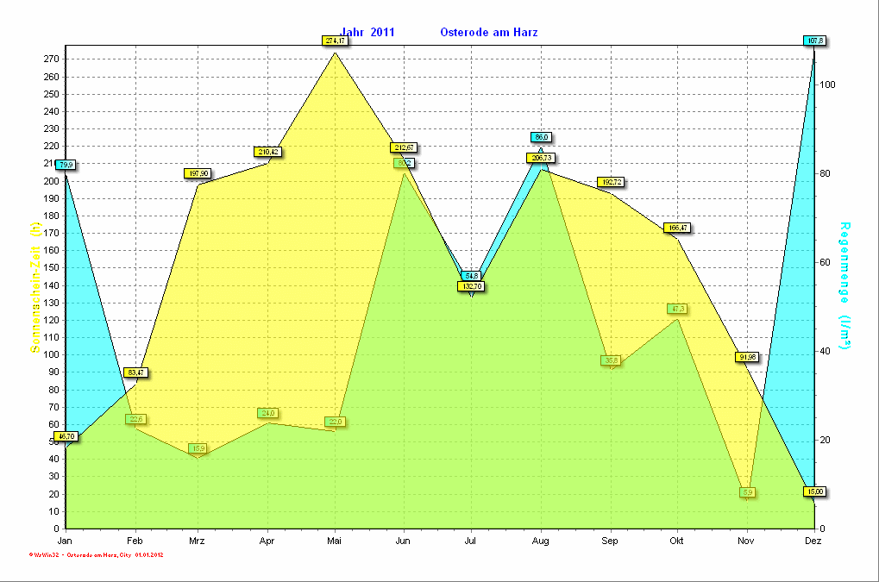Click the chart title Jahr 2011
This screenshot has height=582, width=879.
pos(368,32)
